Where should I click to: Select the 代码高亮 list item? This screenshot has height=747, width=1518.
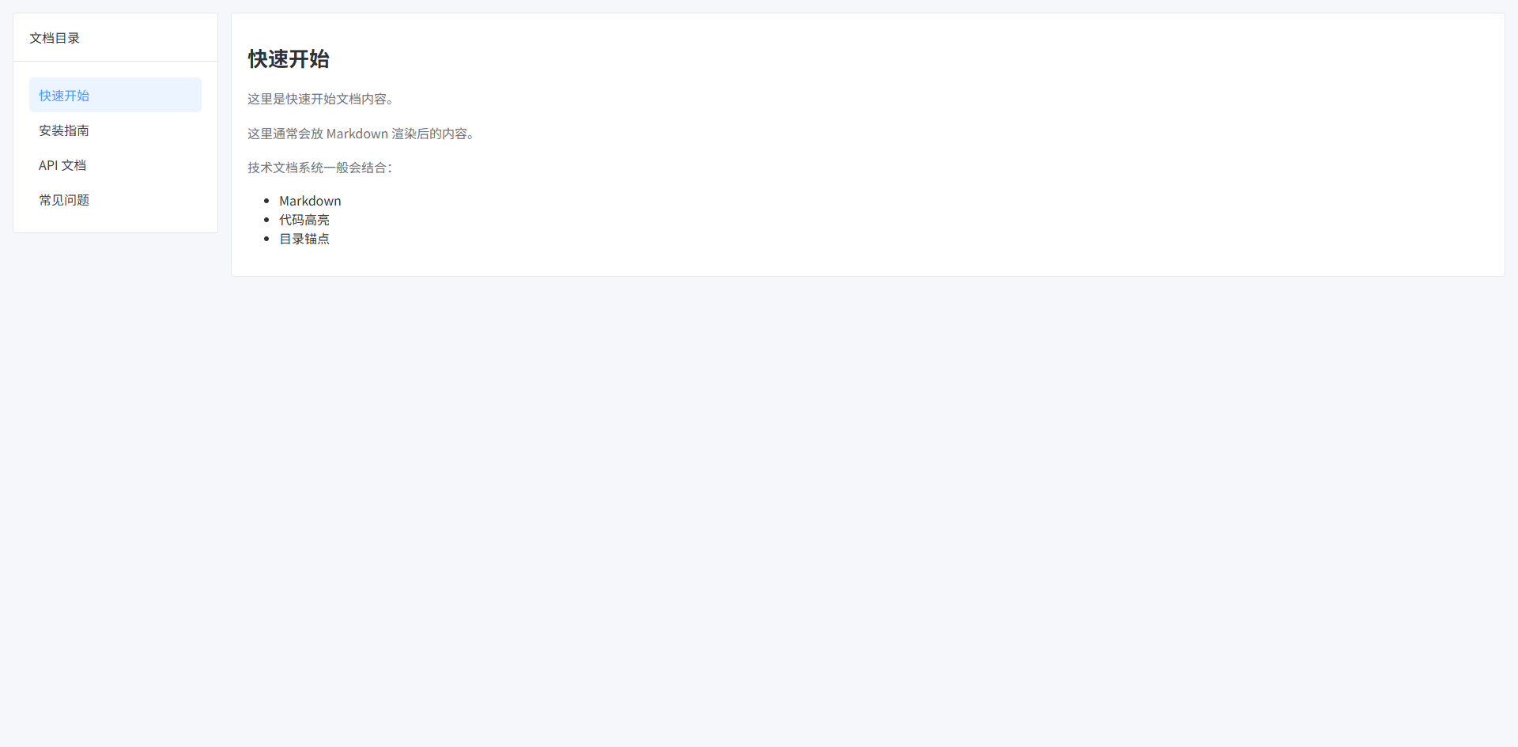(x=304, y=220)
